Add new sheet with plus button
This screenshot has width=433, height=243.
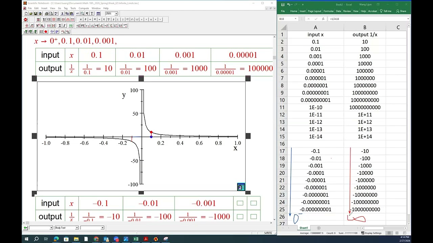[x=318, y=228]
